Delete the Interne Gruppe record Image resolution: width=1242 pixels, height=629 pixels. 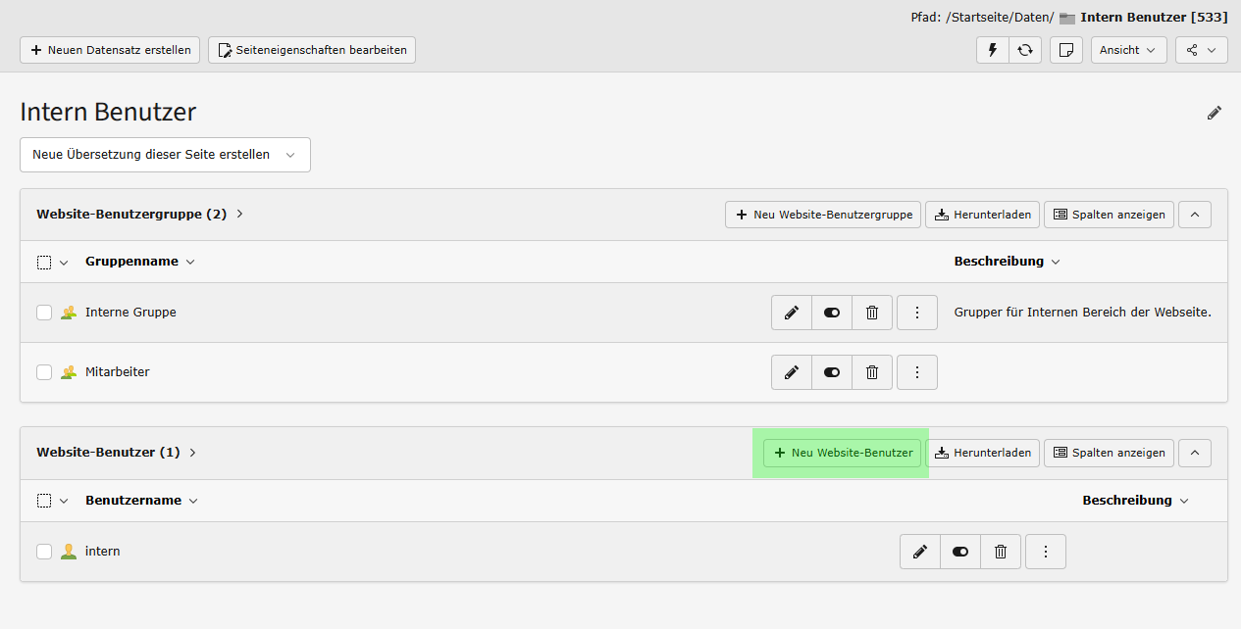[872, 313]
